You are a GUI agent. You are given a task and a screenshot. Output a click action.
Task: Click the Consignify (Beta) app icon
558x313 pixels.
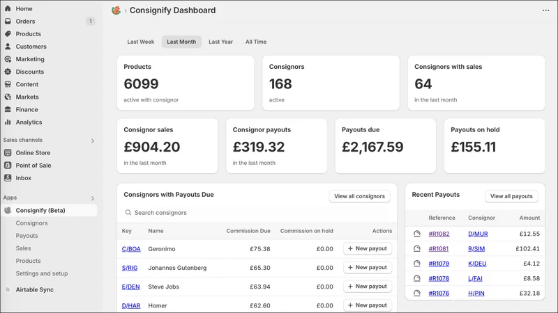click(8, 211)
